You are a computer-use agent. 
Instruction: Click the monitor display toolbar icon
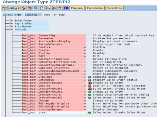pyautogui.click(x=36, y=8)
